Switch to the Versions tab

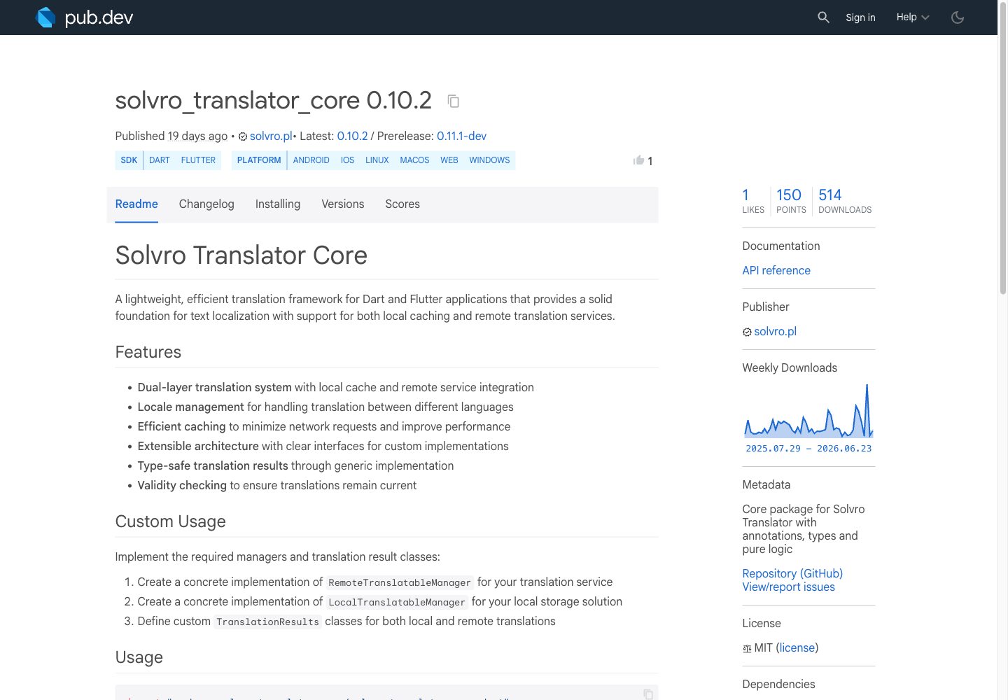pyautogui.click(x=343, y=204)
